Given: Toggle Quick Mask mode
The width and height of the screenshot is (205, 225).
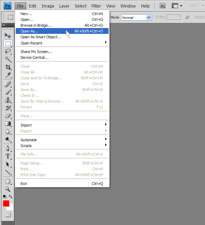Looking at the screenshot, I should (8, 215).
